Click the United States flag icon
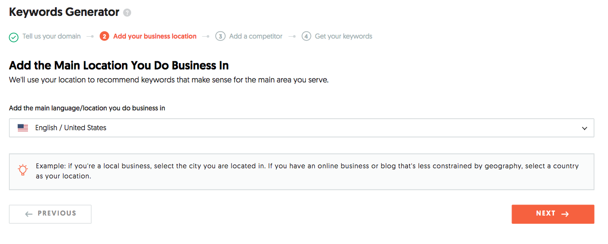 23,128
